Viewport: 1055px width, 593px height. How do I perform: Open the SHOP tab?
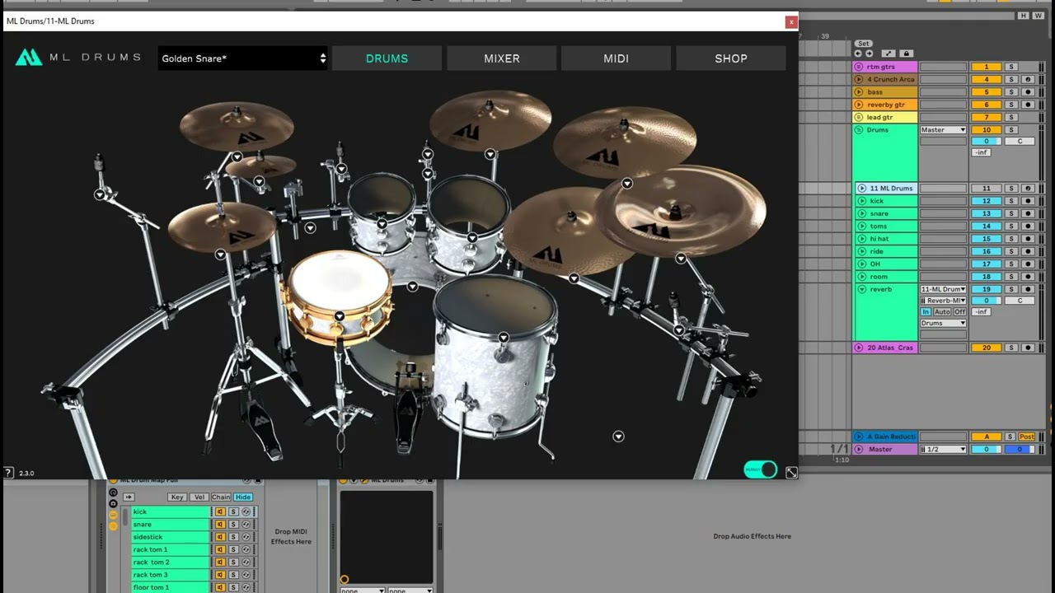(731, 58)
